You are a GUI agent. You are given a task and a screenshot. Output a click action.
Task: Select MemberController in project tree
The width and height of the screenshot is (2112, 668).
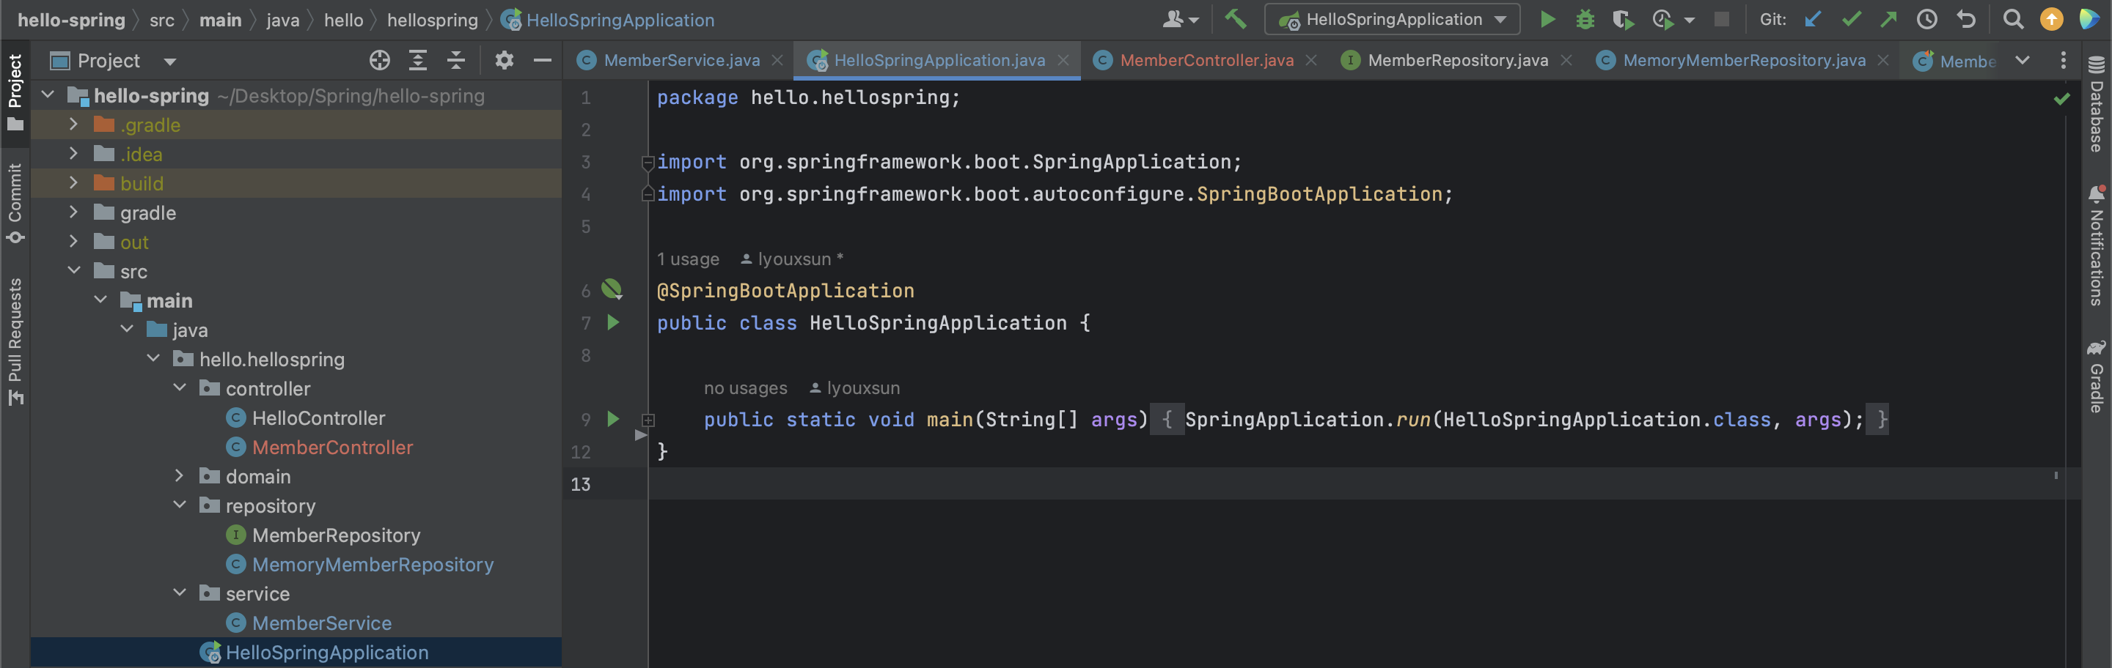320,447
